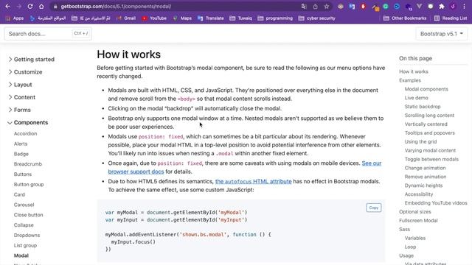
Task: Click the Google Translate extension icon in toolbar
Action: point(352,7)
